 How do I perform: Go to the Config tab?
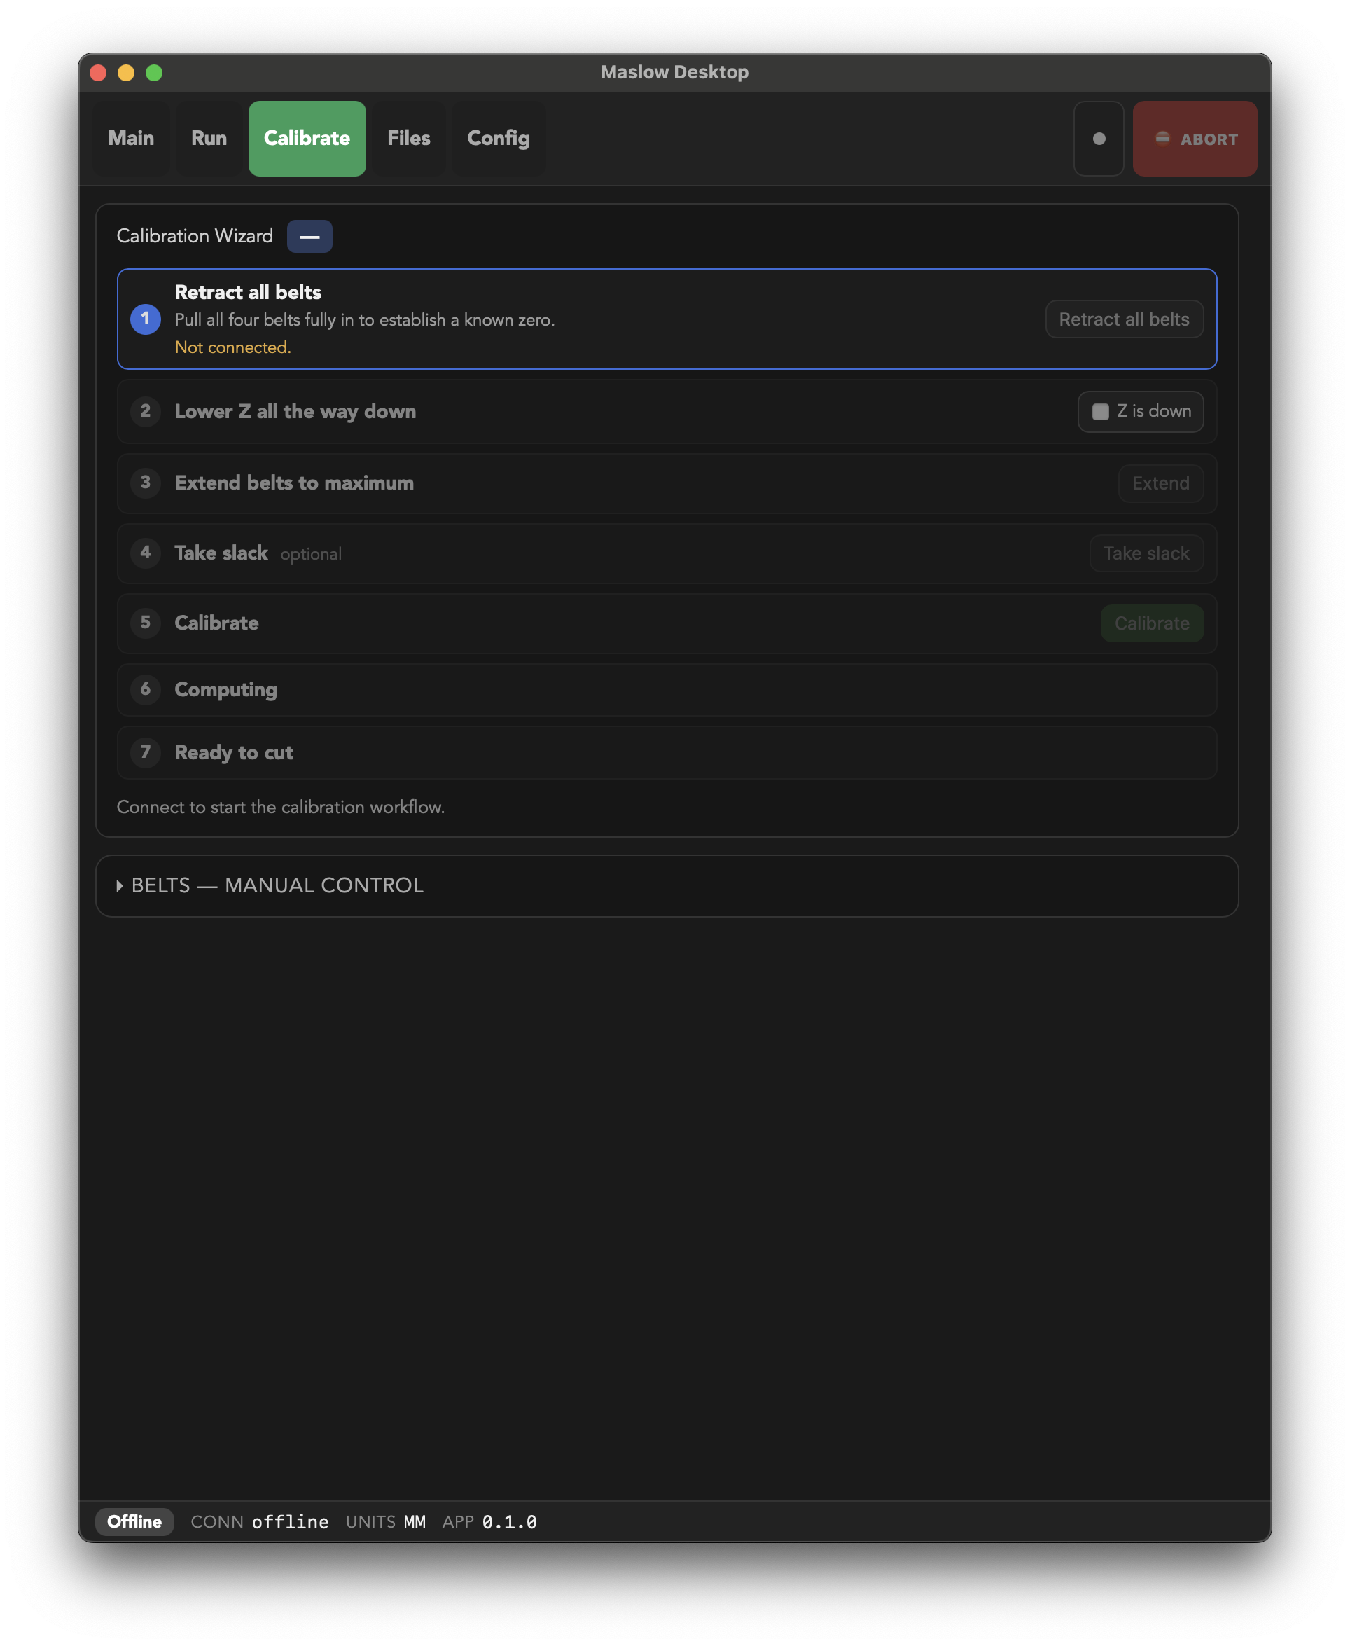pos(499,139)
